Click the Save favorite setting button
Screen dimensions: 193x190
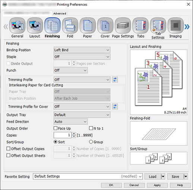pos(175,177)
